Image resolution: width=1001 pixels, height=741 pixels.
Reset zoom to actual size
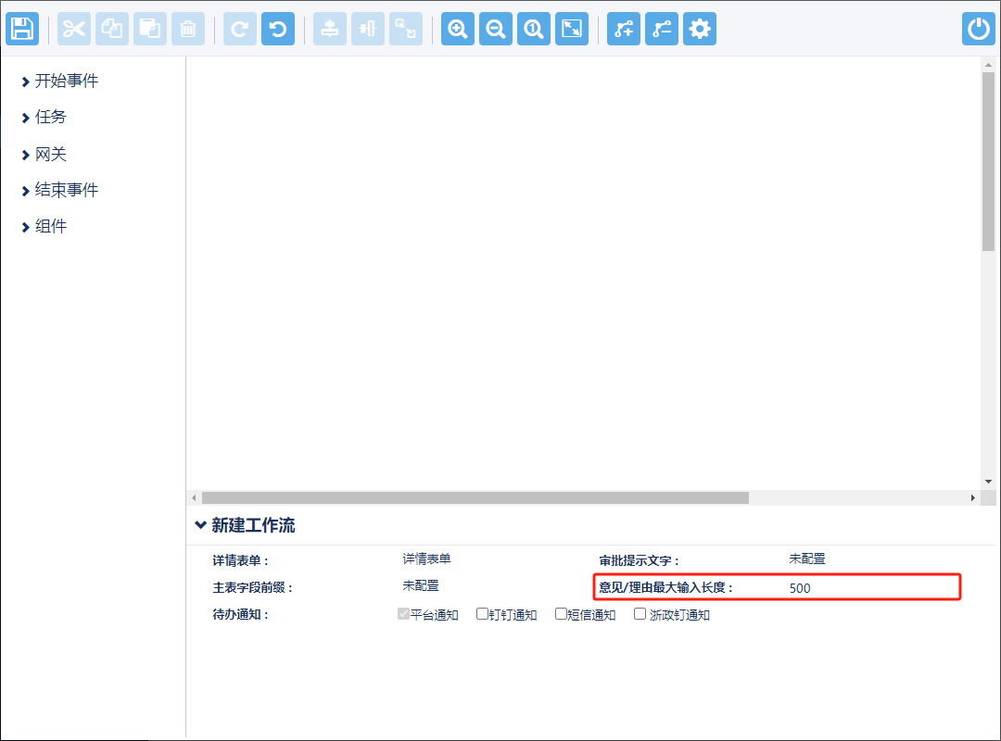(534, 29)
